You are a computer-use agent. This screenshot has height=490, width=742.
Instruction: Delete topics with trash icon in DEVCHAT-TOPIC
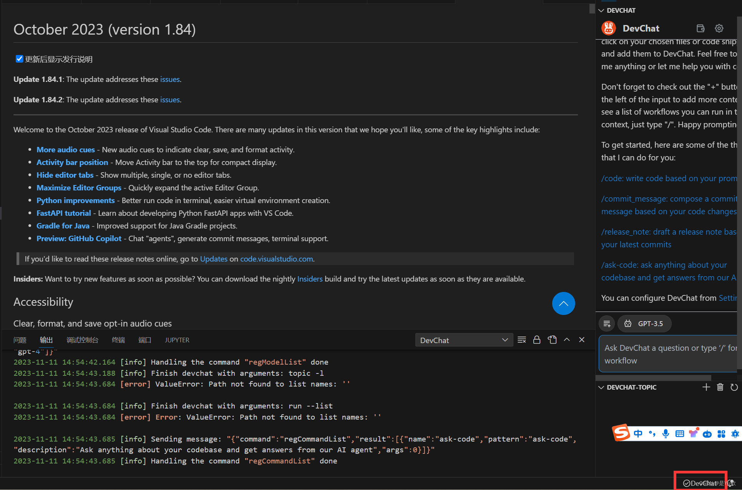tap(720, 387)
